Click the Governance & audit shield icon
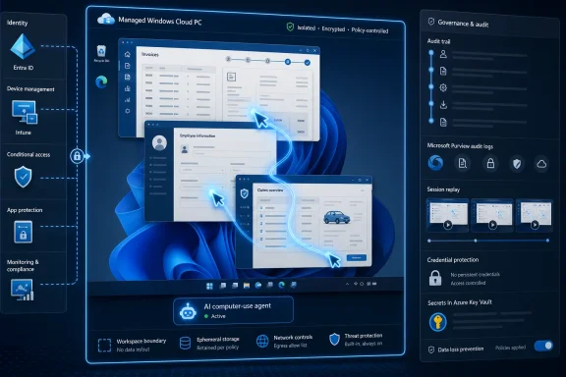The image size is (566, 377). coord(431,22)
